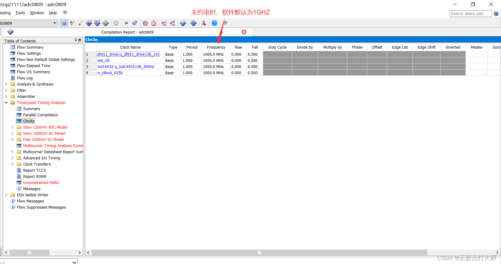
Task: Click the Search altera.com field
Action: [x=471, y=14]
